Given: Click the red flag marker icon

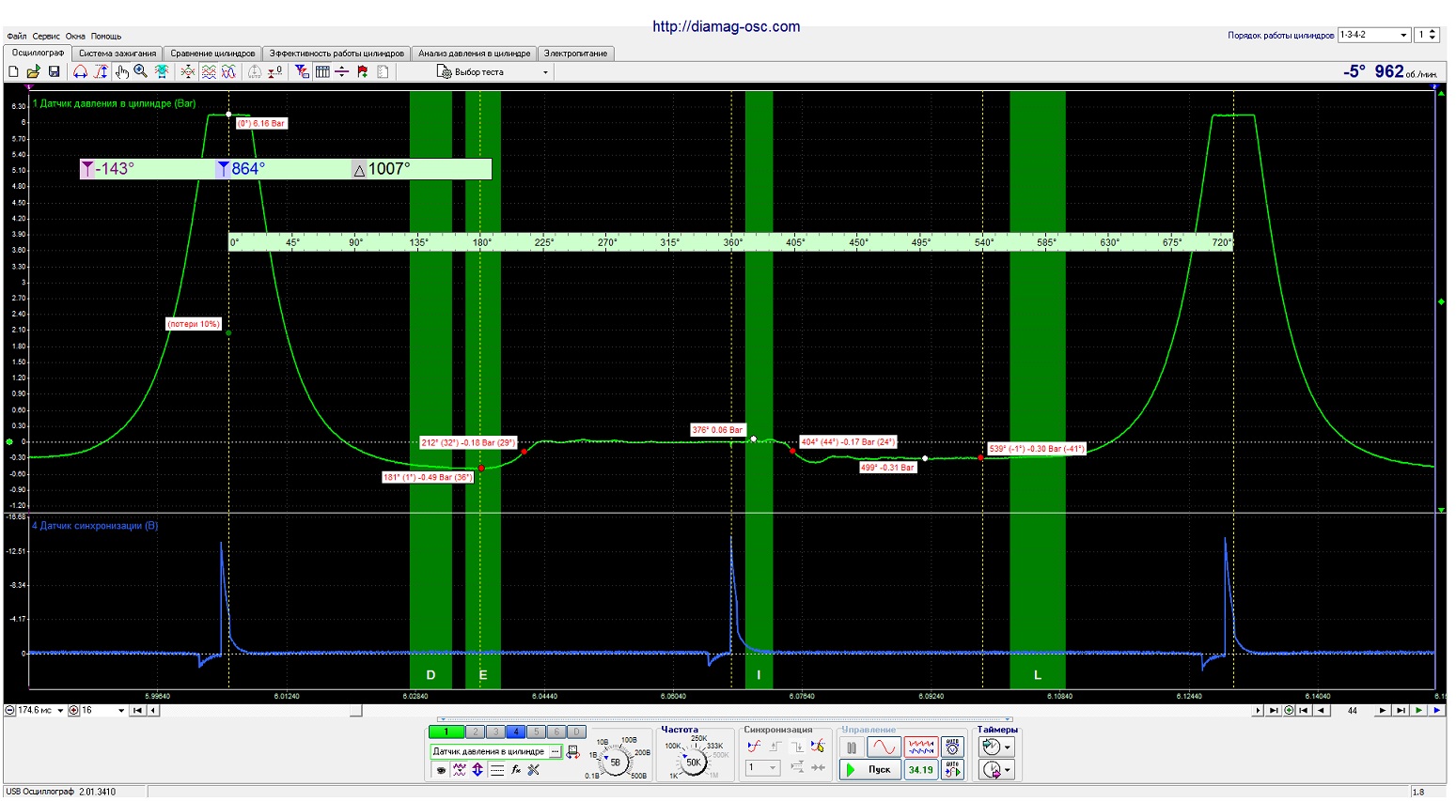Looking at the screenshot, I should click(362, 71).
